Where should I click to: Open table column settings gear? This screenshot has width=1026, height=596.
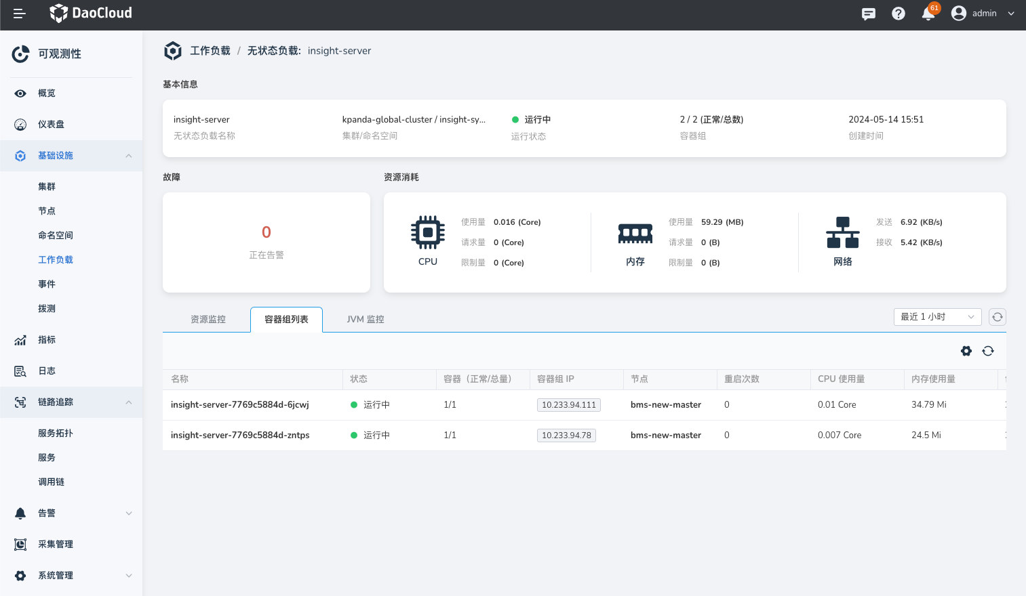coord(966,351)
